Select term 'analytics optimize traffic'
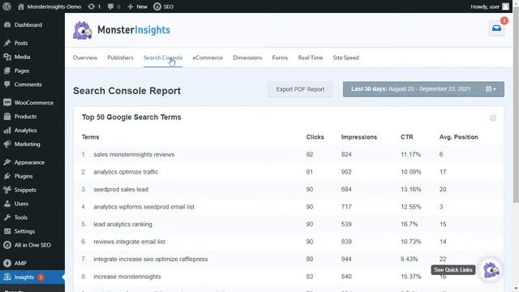 point(126,172)
